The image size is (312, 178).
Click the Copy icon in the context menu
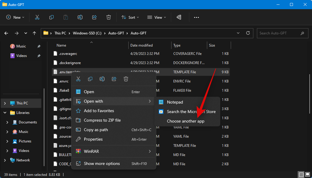pos(90,79)
